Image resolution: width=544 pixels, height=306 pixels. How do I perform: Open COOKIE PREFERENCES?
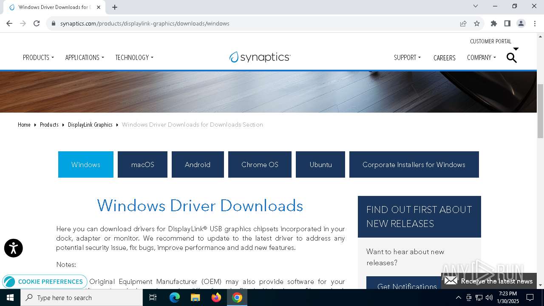click(x=45, y=282)
